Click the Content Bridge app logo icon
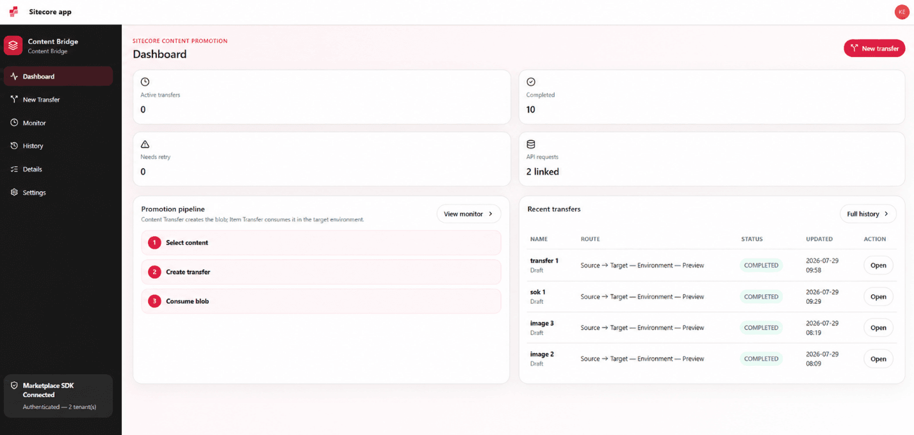The height and width of the screenshot is (435, 914). pyautogui.click(x=13, y=45)
